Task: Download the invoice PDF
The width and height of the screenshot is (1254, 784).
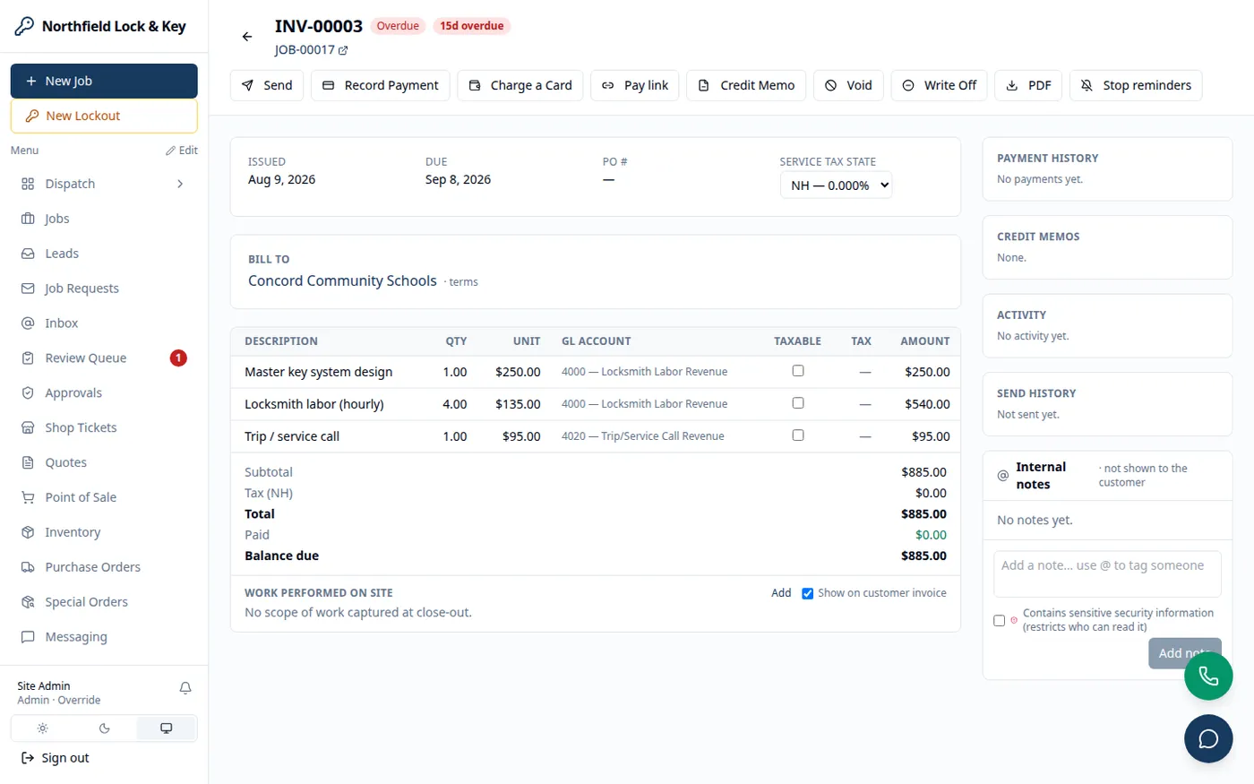Action: pos(1029,85)
